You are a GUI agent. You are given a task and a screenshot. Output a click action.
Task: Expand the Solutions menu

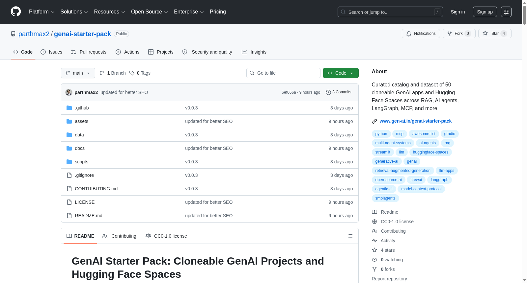click(74, 12)
